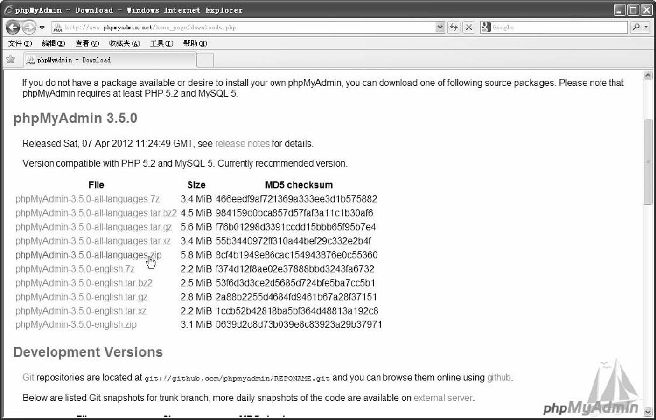The height and width of the screenshot is (420, 656).
Task: Download phpMyAdmin-3.5.0-all-languages.tar.xz
Action: pyautogui.click(x=93, y=241)
